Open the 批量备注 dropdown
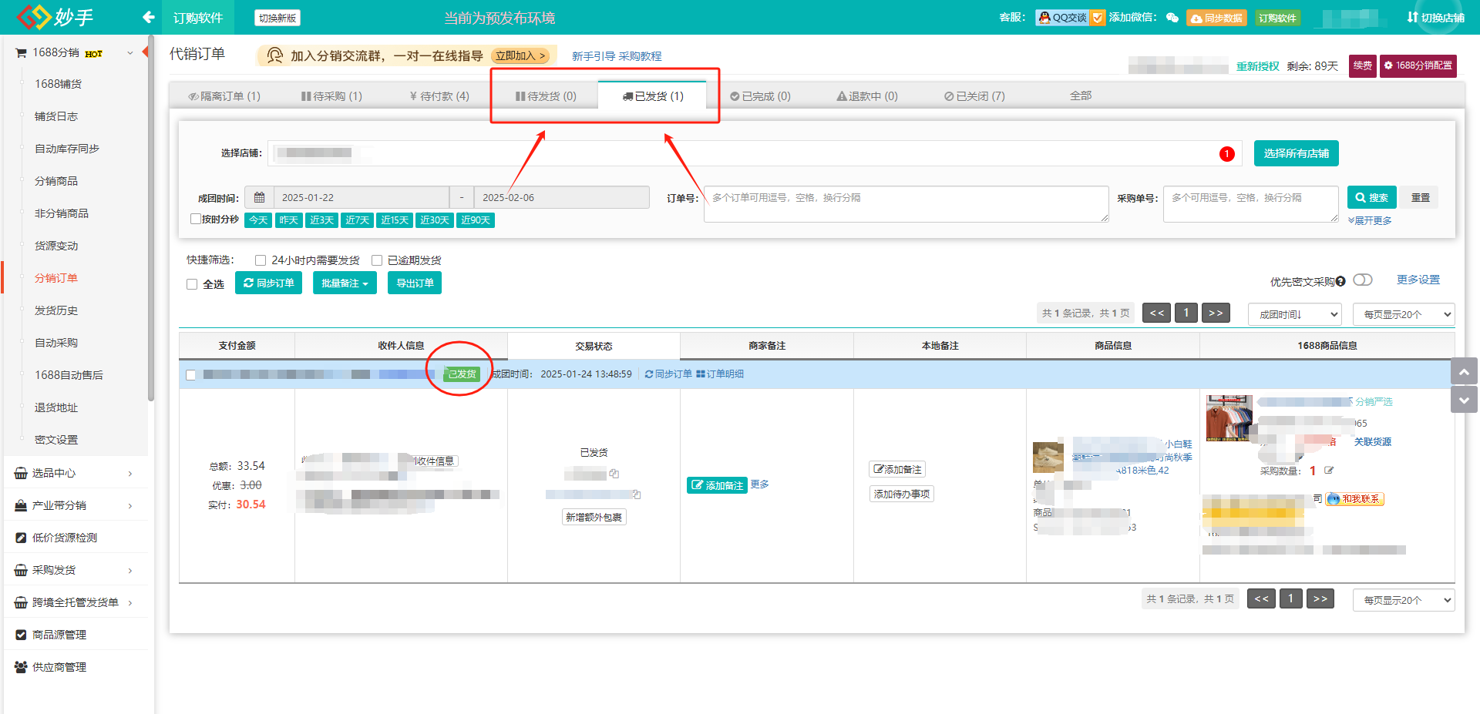 345,283
